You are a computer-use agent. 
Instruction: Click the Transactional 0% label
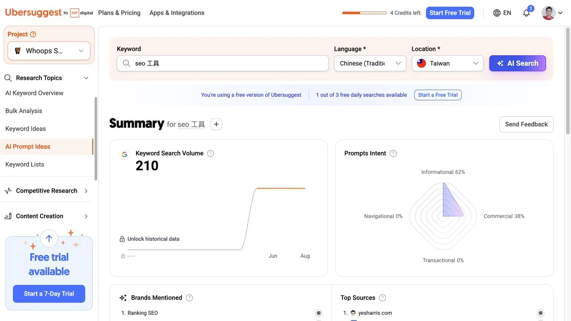click(443, 260)
